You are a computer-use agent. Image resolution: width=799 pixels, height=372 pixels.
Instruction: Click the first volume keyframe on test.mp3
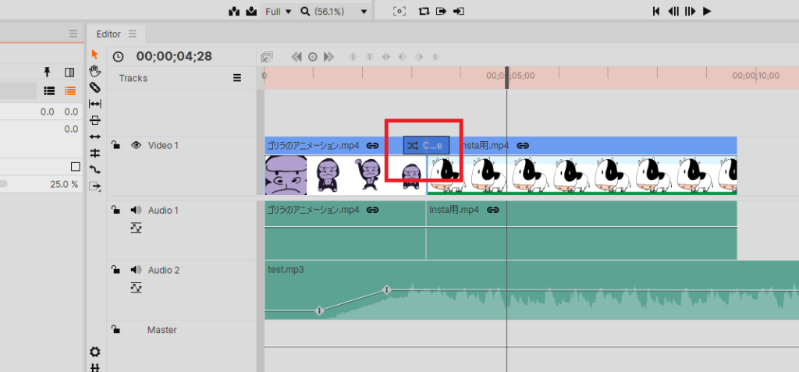pos(319,310)
